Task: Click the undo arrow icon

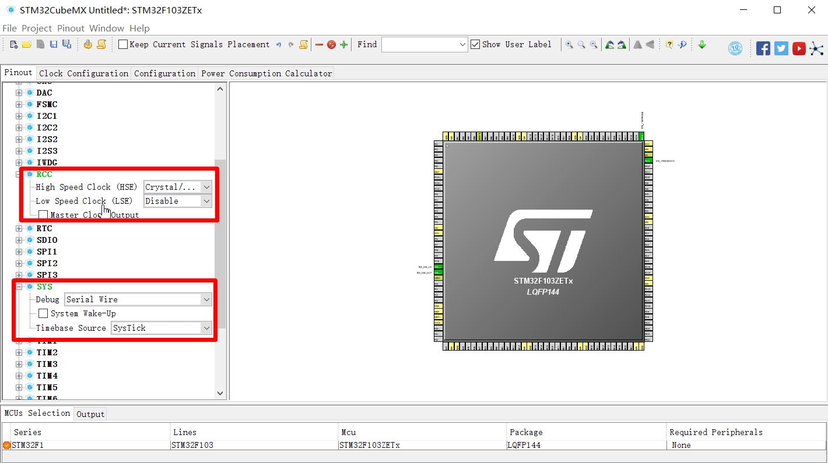Action: coord(278,44)
